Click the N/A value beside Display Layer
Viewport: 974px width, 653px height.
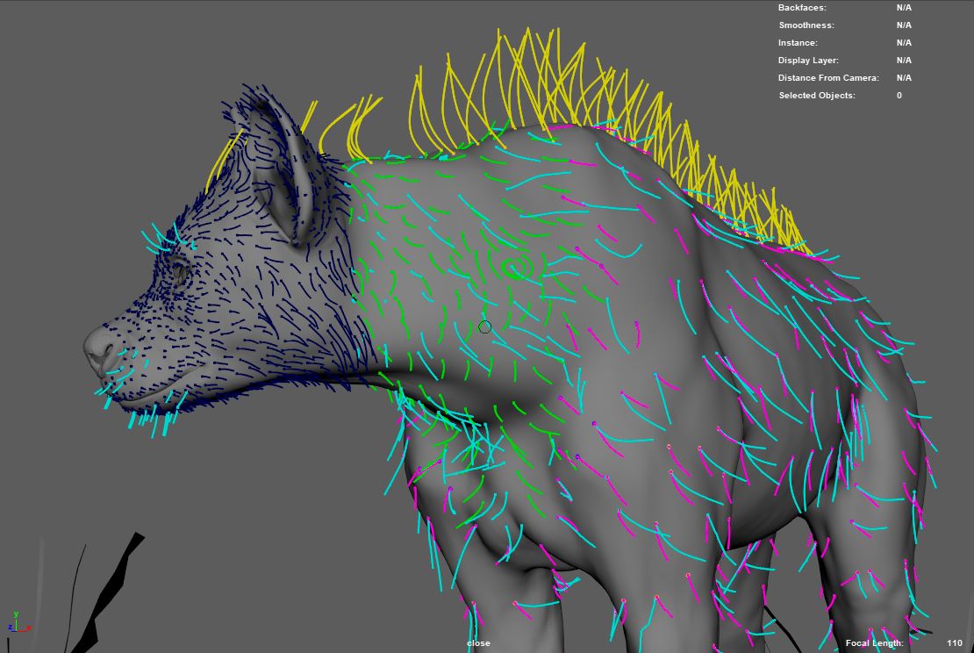[x=904, y=61]
